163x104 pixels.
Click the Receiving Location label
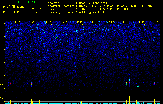(x=60, y=6)
